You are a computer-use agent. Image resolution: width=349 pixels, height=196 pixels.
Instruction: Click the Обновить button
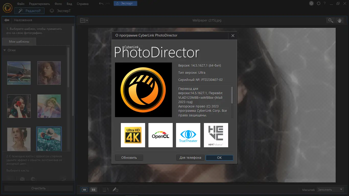pos(129,158)
